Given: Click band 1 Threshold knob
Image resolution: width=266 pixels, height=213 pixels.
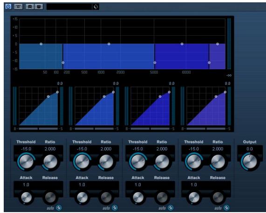Looking at the screenshot, I should [x=26, y=161].
